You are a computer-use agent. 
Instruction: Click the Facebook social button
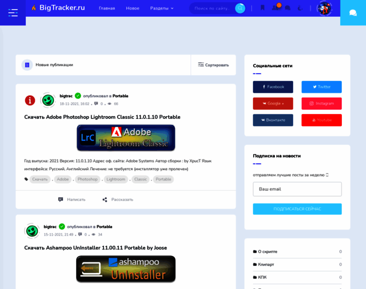pos(273,87)
